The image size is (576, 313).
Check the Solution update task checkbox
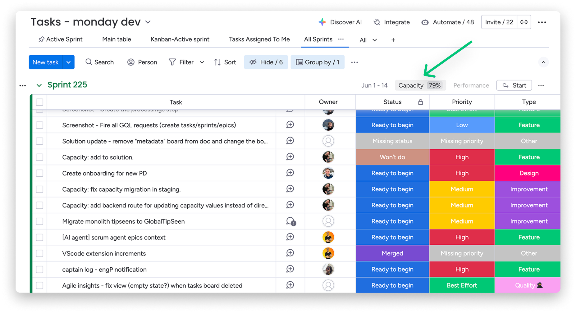pyautogui.click(x=39, y=141)
